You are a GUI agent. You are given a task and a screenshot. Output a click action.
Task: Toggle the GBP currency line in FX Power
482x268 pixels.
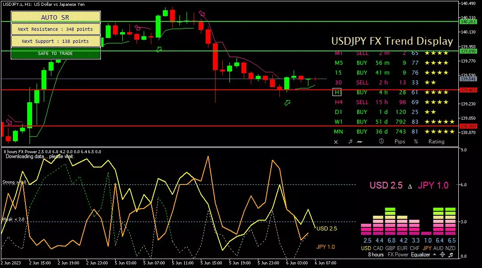coord(391,248)
